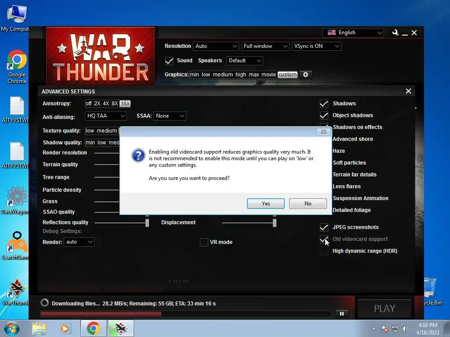450x337 pixels.
Task: Confirm dialog with Yes button
Action: (266, 204)
